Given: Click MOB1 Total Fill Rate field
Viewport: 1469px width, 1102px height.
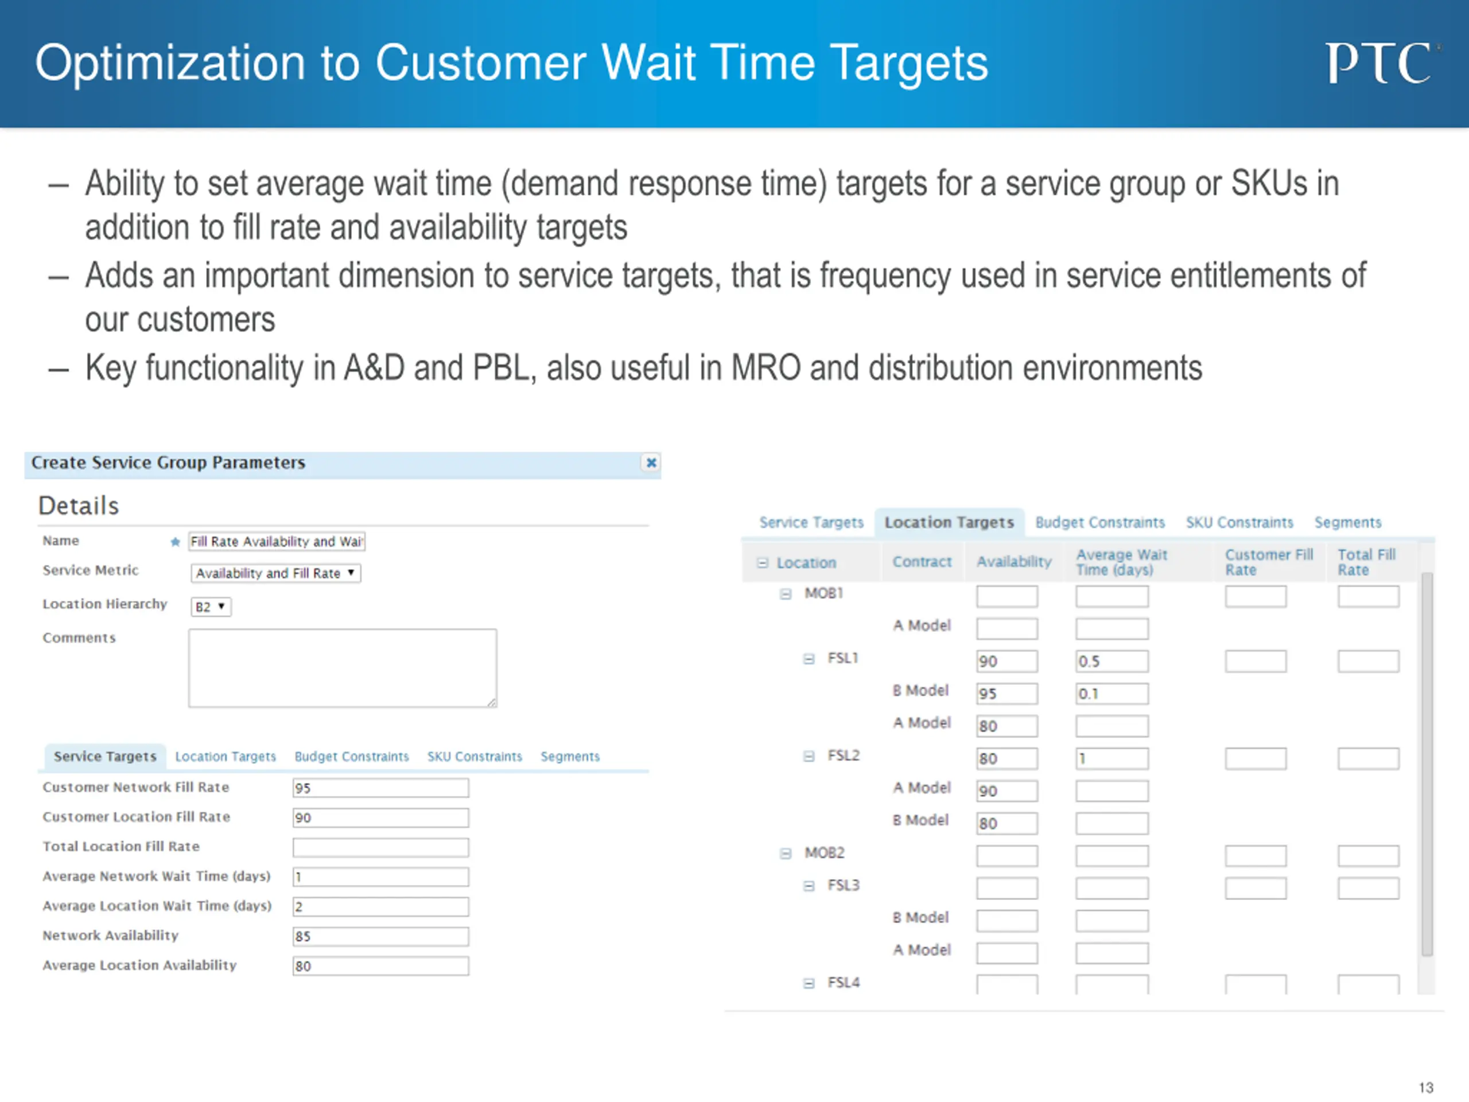Looking at the screenshot, I should pyautogui.click(x=1368, y=596).
